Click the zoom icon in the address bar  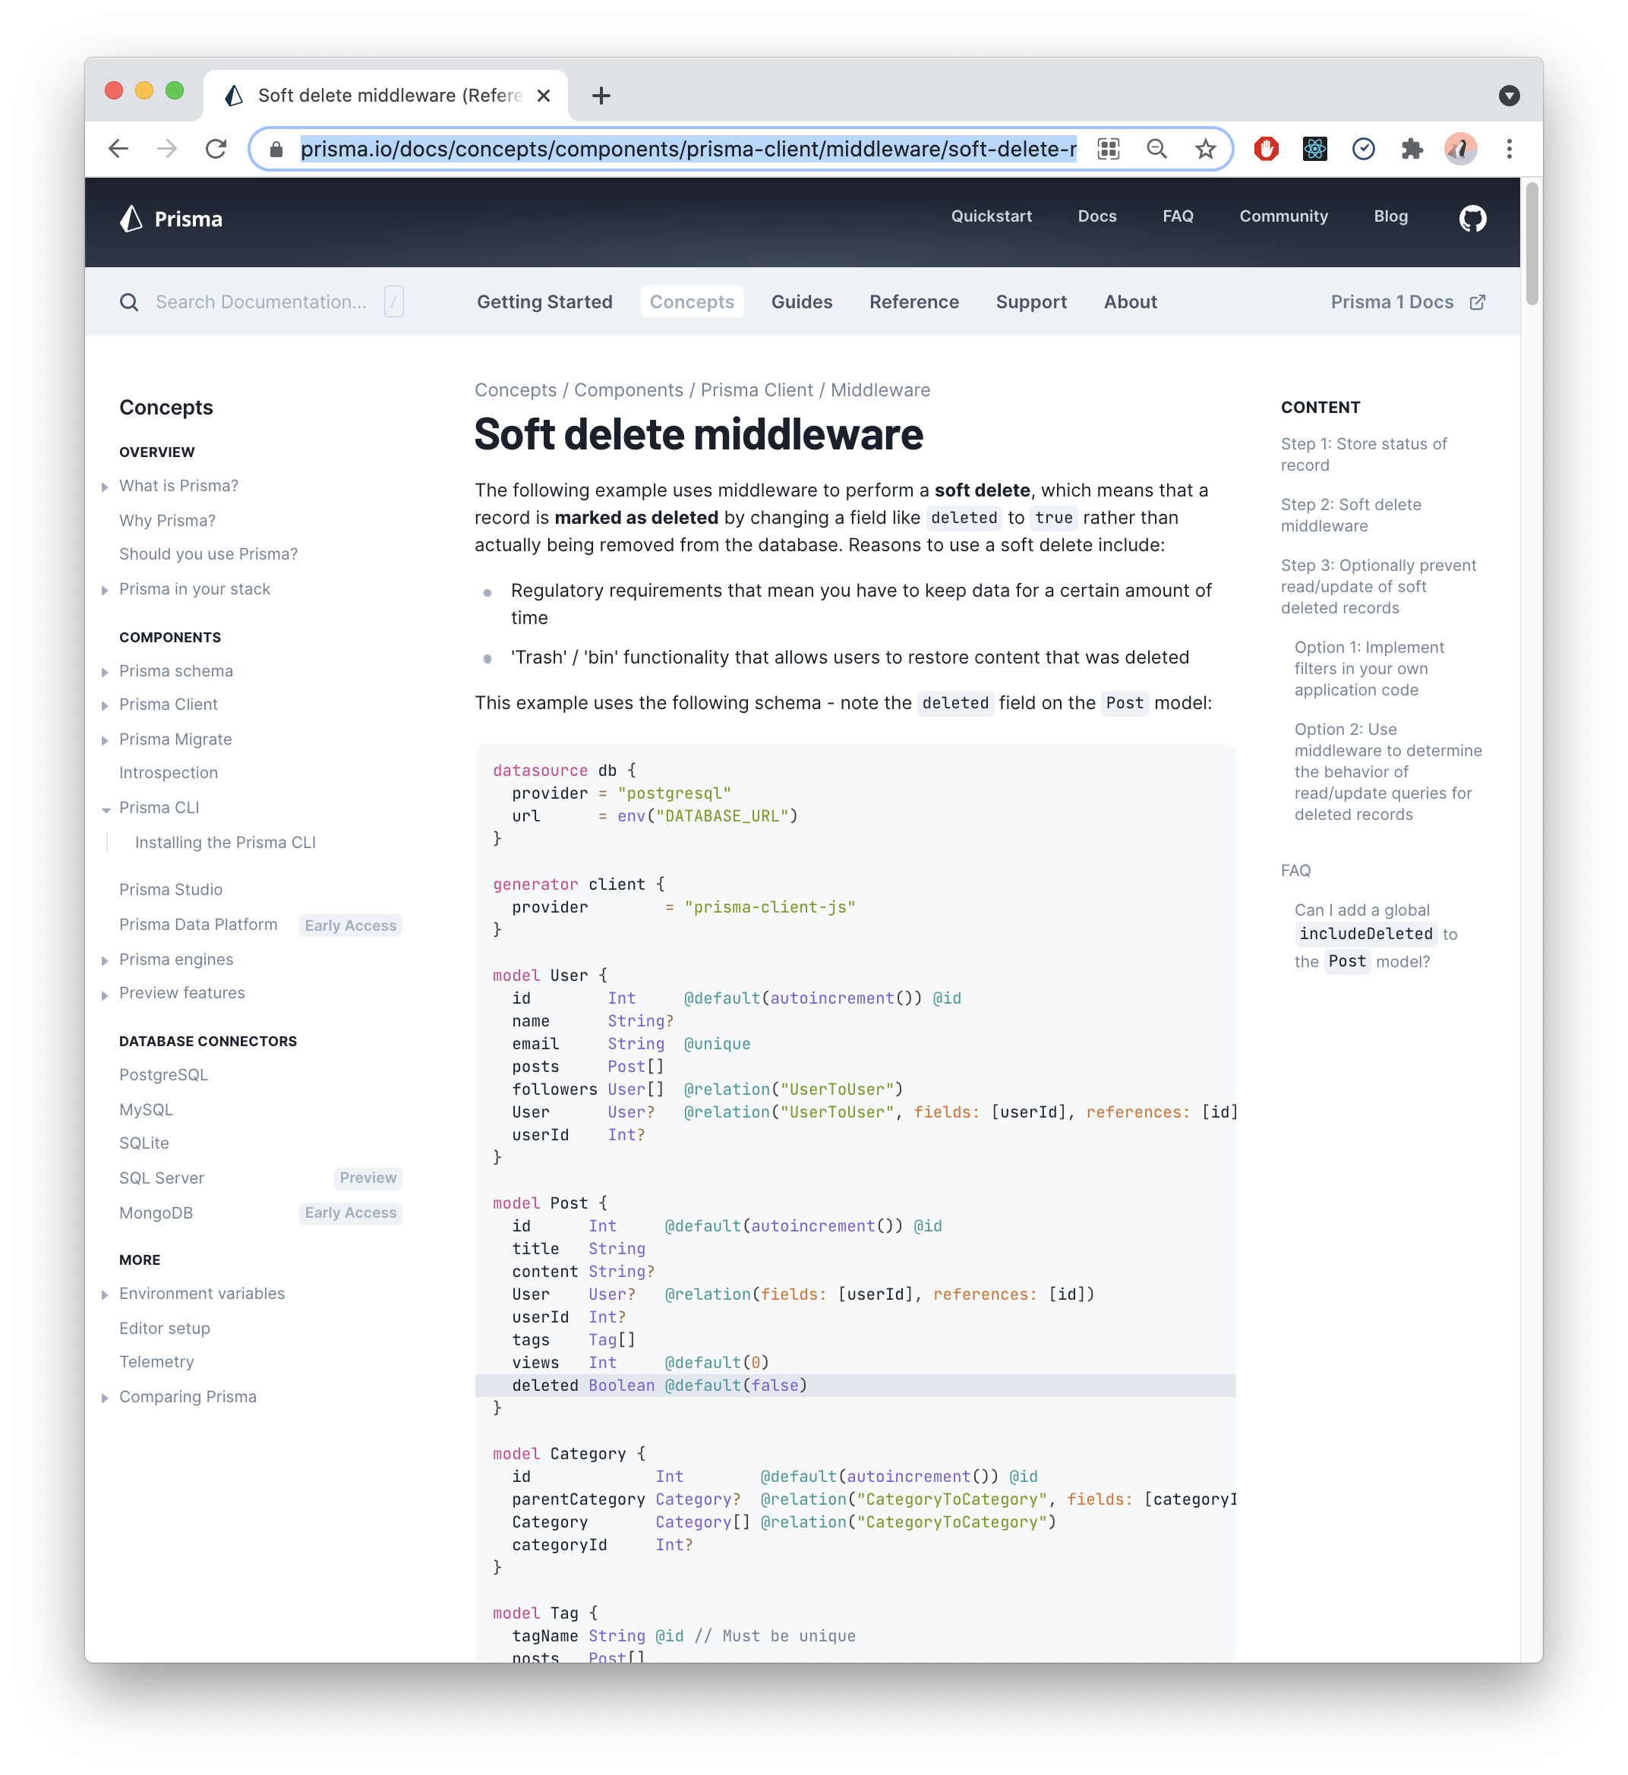pos(1156,148)
